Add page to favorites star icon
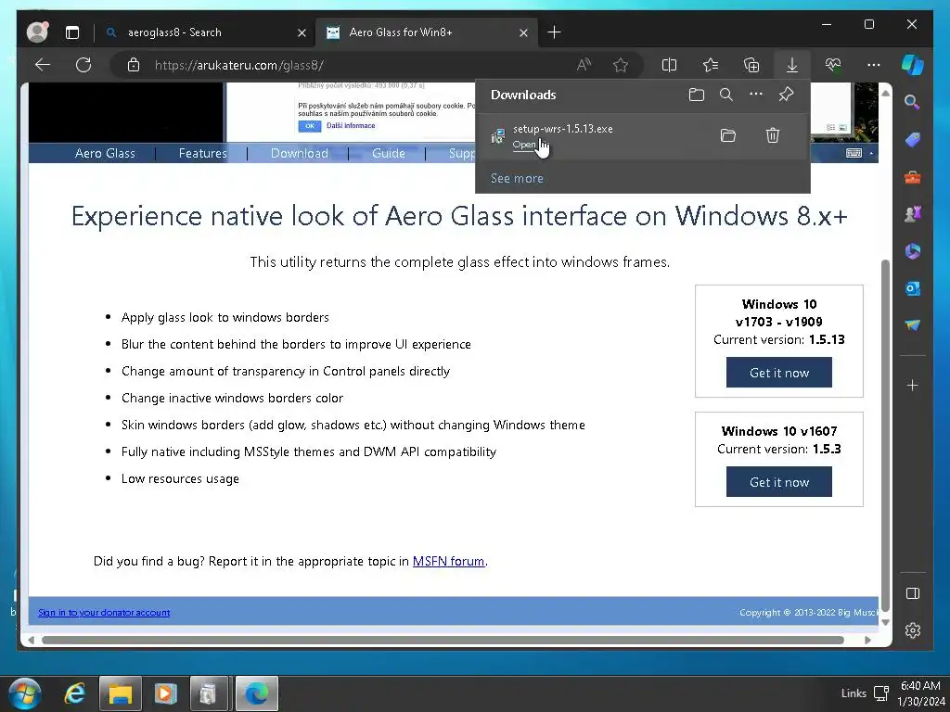 (x=621, y=65)
